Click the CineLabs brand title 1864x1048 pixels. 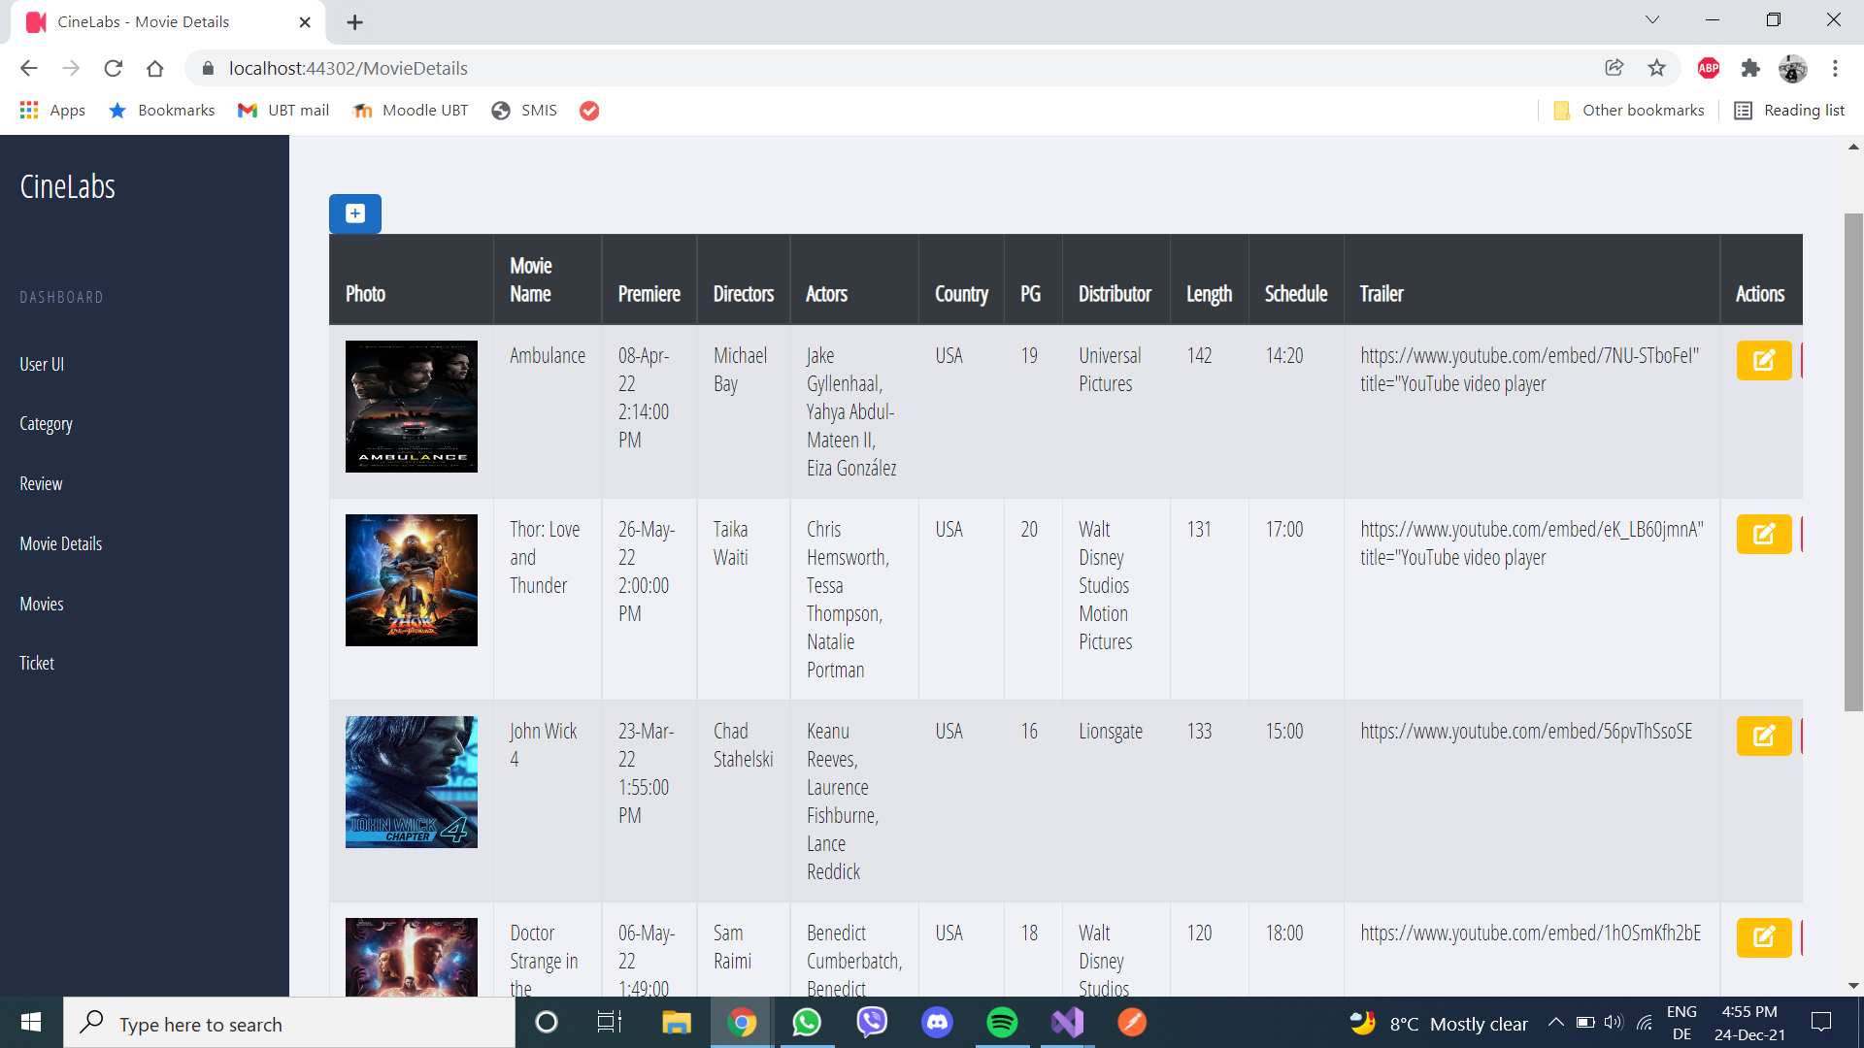point(67,186)
